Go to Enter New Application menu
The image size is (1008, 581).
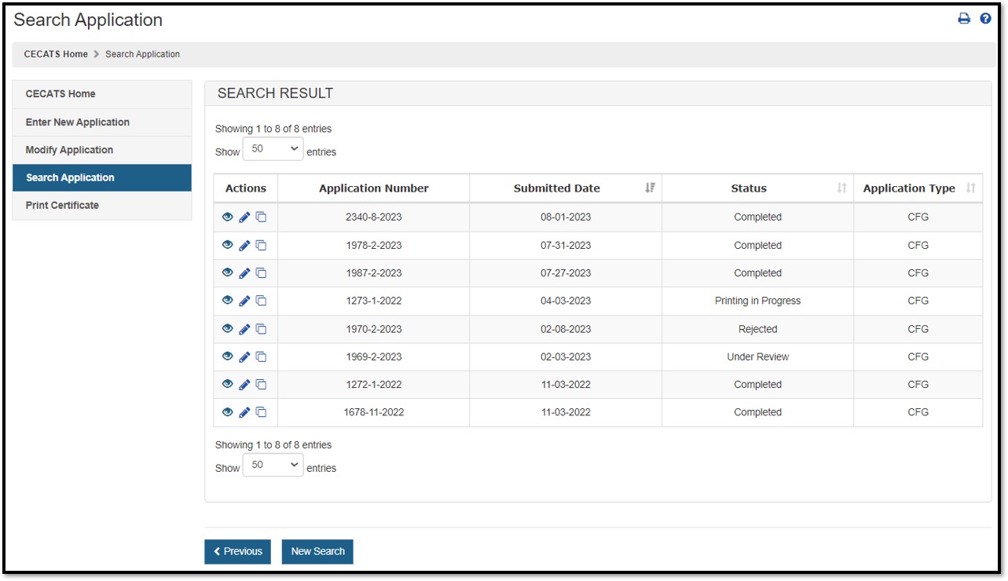[78, 122]
